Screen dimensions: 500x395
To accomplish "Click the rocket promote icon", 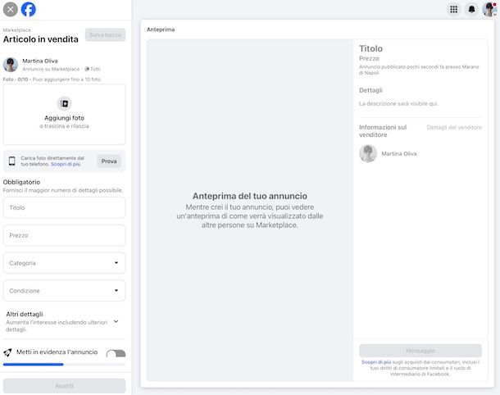I will point(7,352).
